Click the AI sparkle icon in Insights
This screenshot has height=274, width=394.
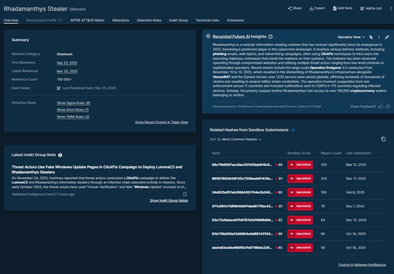[x=371, y=37]
